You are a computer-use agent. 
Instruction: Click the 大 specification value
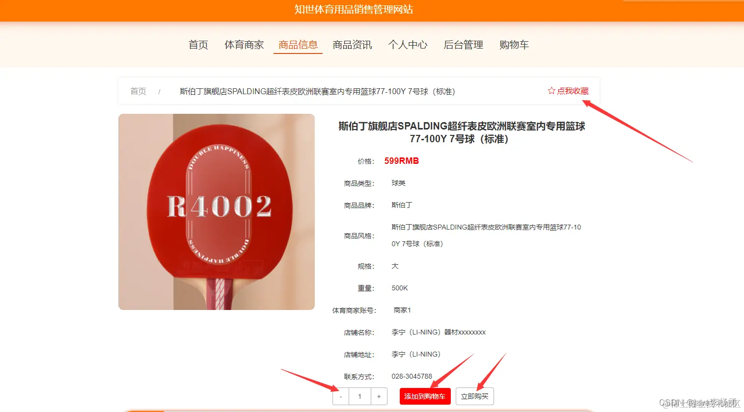pos(395,266)
